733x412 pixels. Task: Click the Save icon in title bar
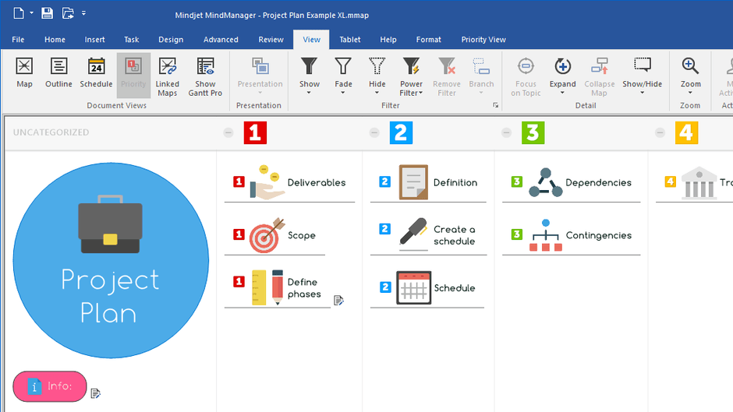(x=47, y=13)
